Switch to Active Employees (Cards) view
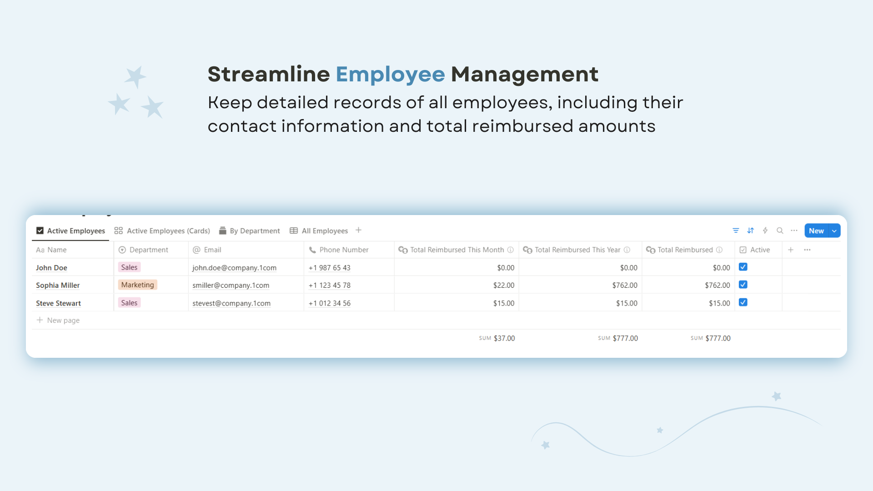 pos(162,230)
